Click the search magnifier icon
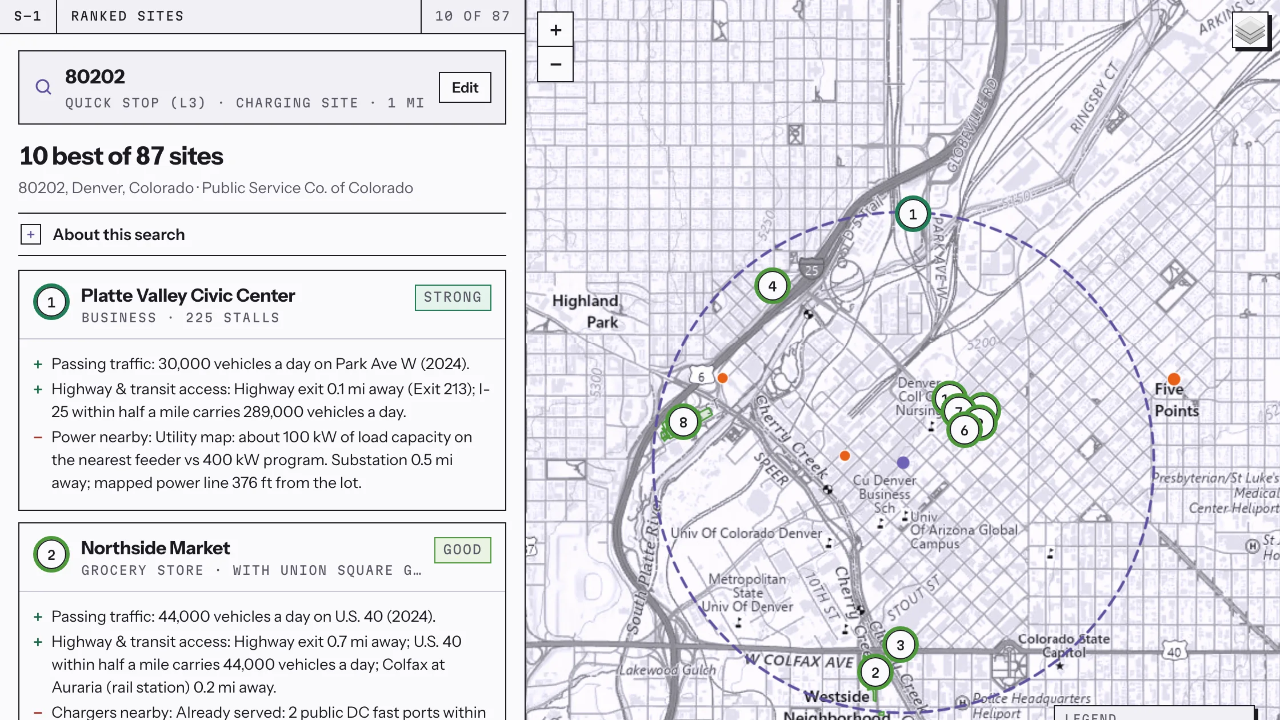Image resolution: width=1280 pixels, height=720 pixels. tap(43, 87)
